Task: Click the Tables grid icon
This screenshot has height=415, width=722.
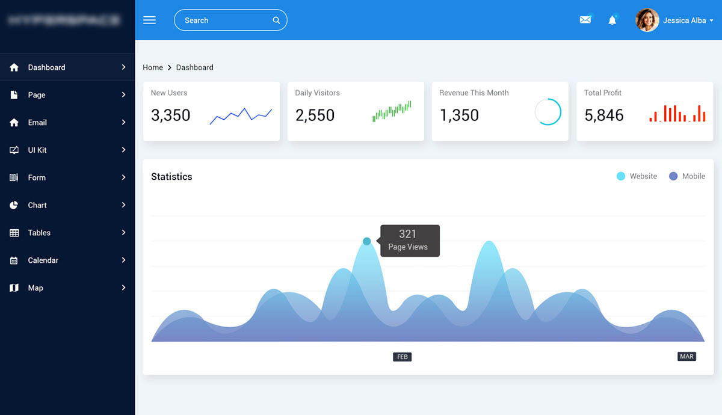Action: click(14, 233)
